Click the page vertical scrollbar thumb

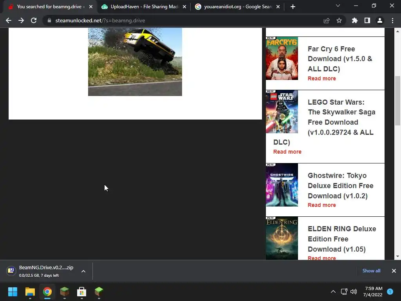(x=397, y=101)
